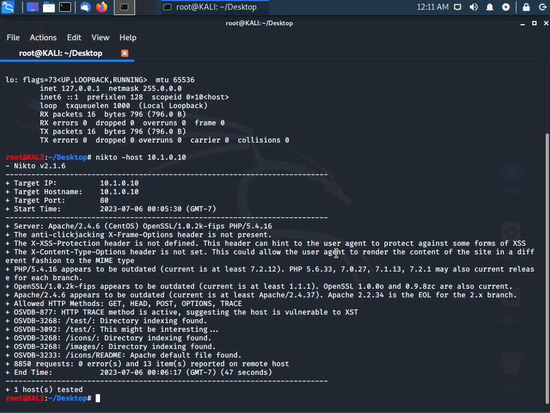Select the highlighted terminal taskbar icon
Viewport: 550px width, 413px height.
124,7
